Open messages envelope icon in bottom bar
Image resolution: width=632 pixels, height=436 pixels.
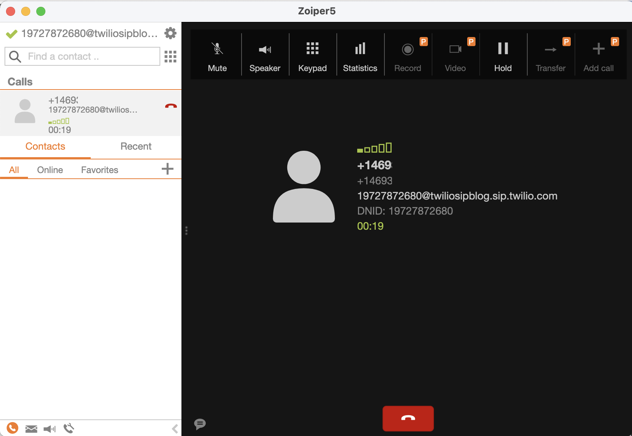point(31,429)
